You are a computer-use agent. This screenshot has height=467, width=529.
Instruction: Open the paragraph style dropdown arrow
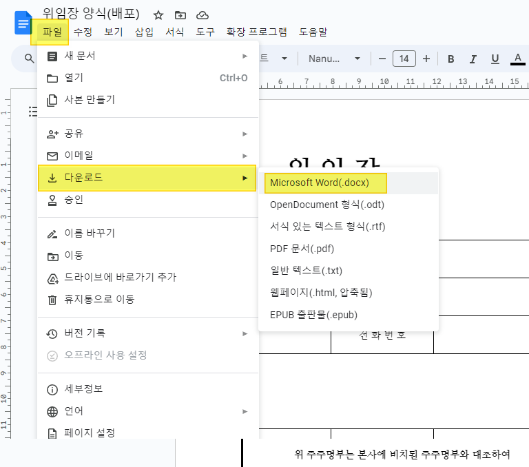284,59
